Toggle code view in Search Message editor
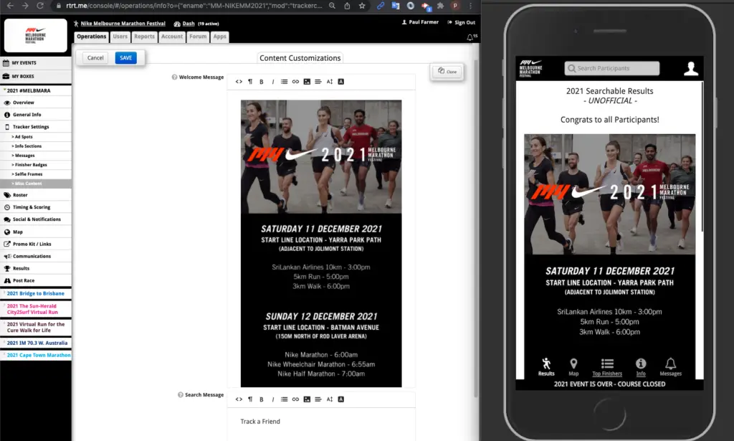Viewport: 734px width, 441px height. [x=239, y=399]
